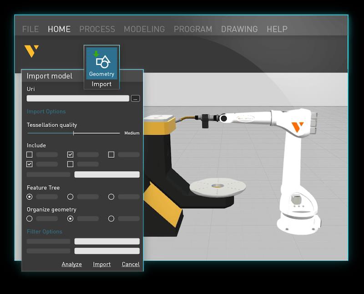
Task: Collapse the Import Options section
Action: pyautogui.click(x=46, y=112)
